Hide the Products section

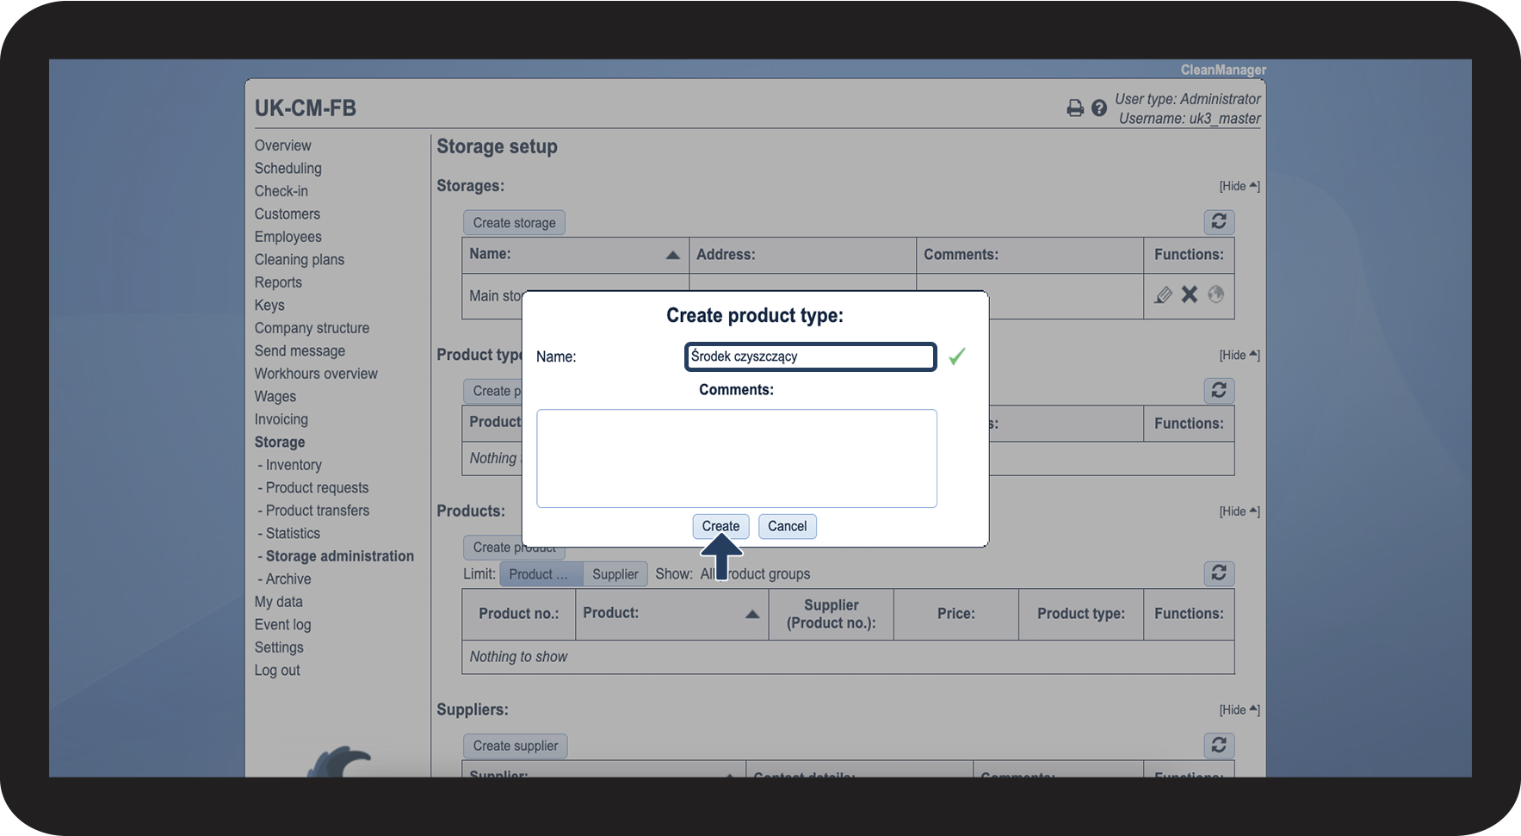coord(1239,511)
